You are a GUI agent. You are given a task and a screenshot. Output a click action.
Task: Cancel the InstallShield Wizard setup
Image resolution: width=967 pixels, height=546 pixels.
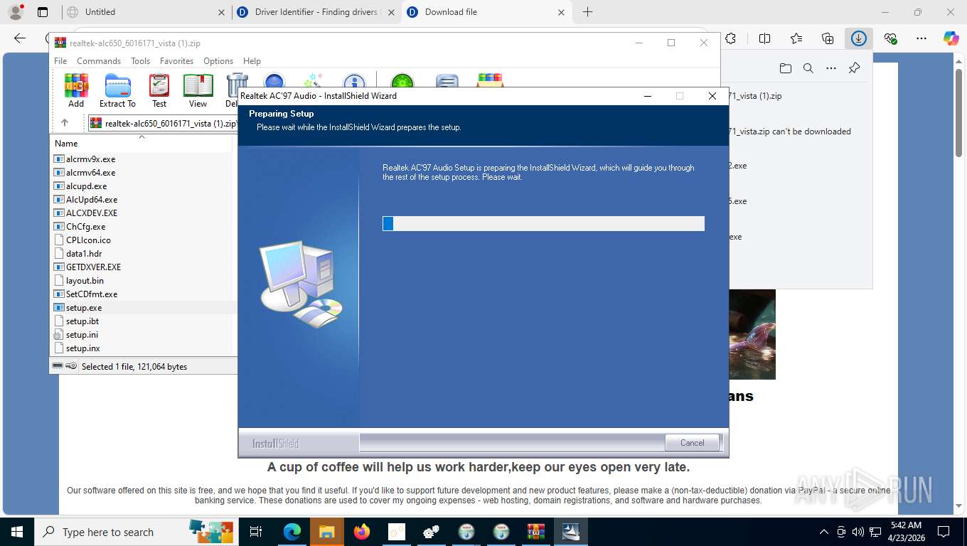tap(692, 442)
